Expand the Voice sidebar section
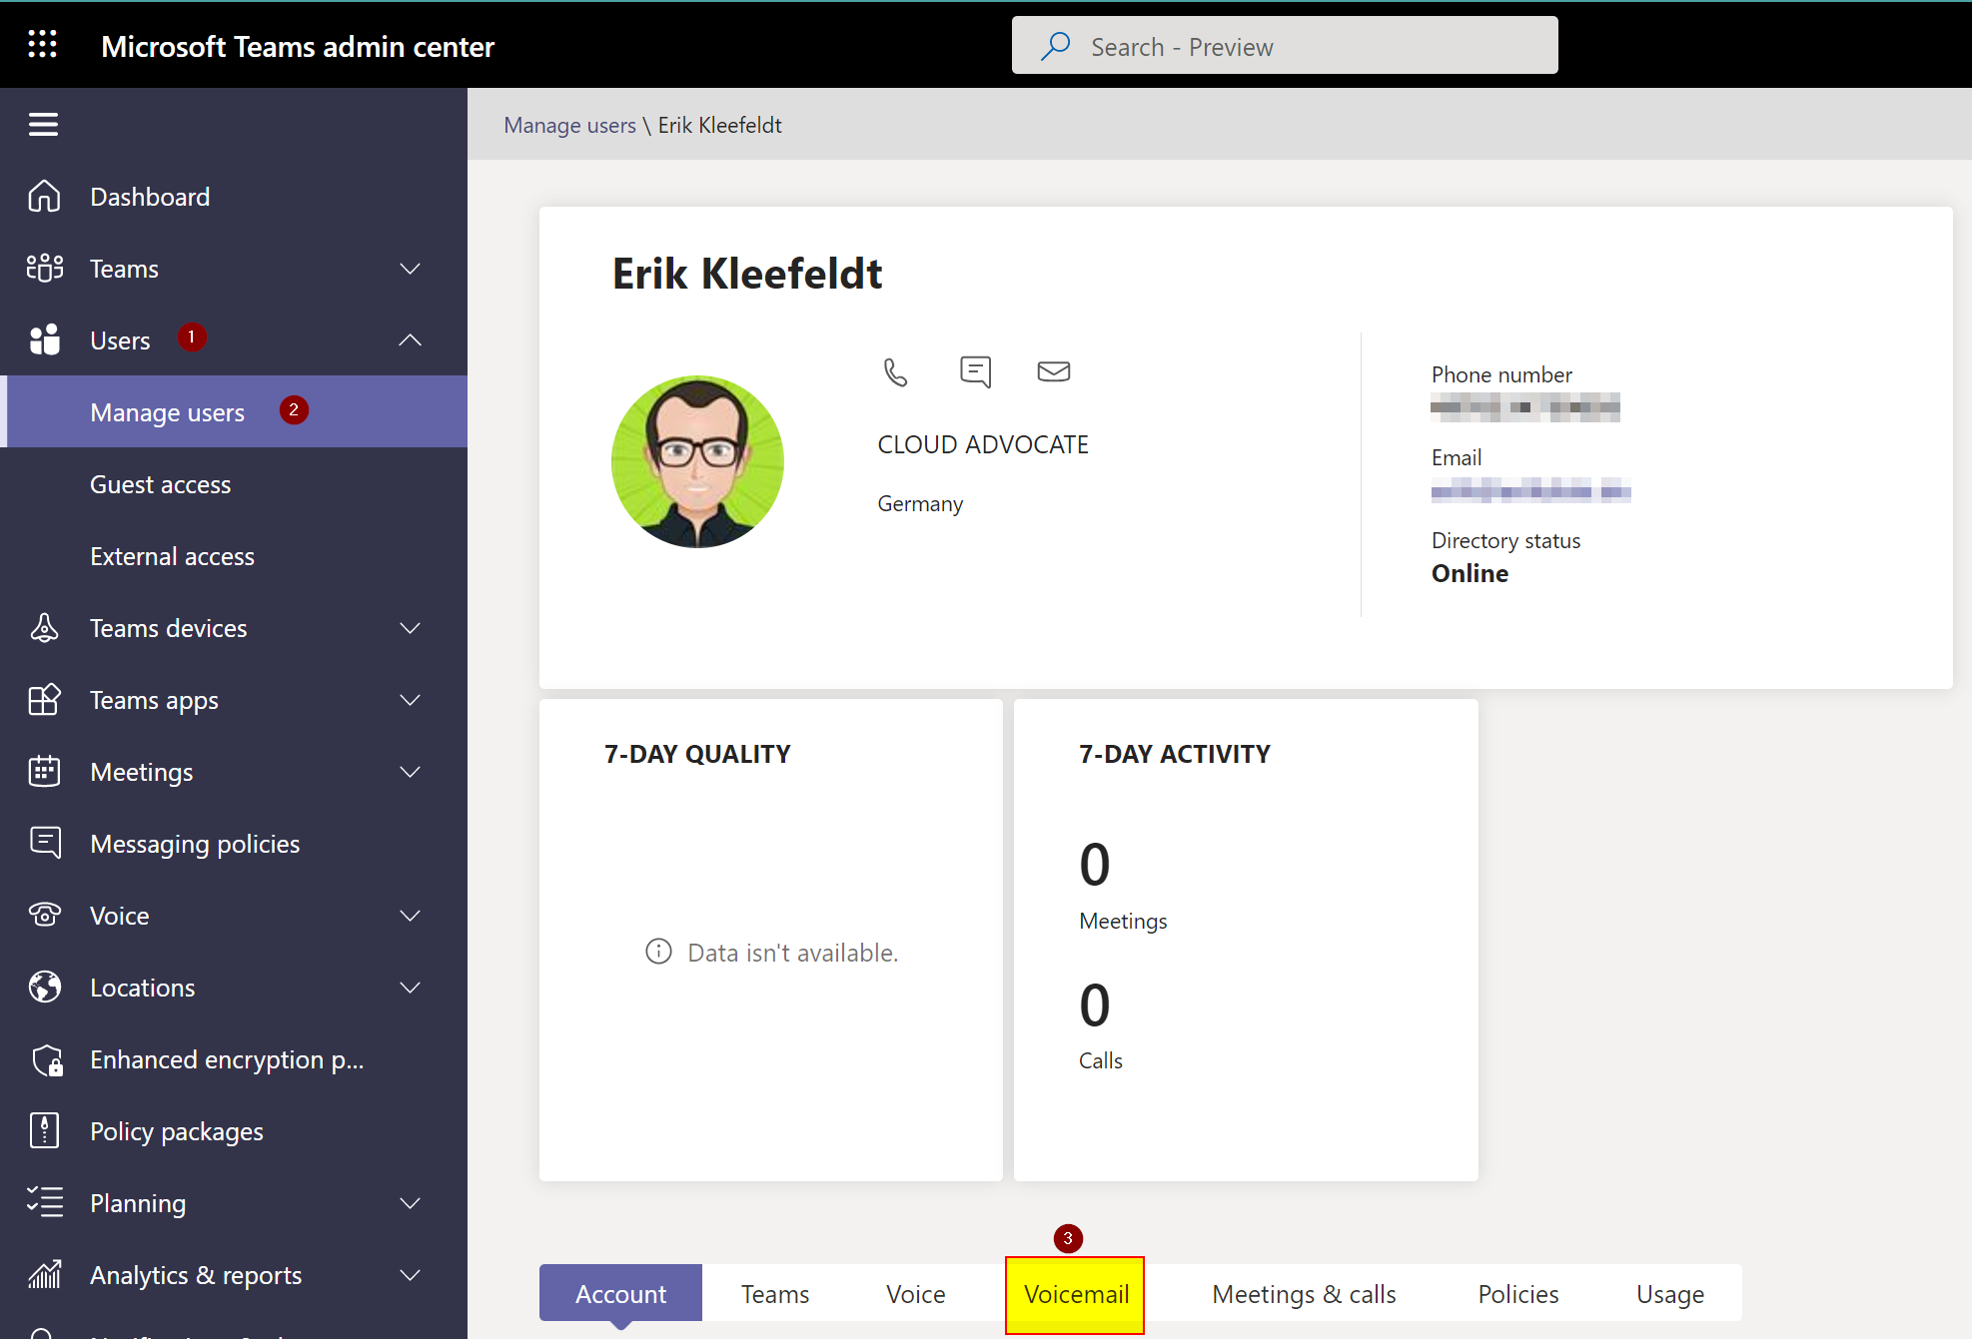The height and width of the screenshot is (1339, 1972). 410,916
